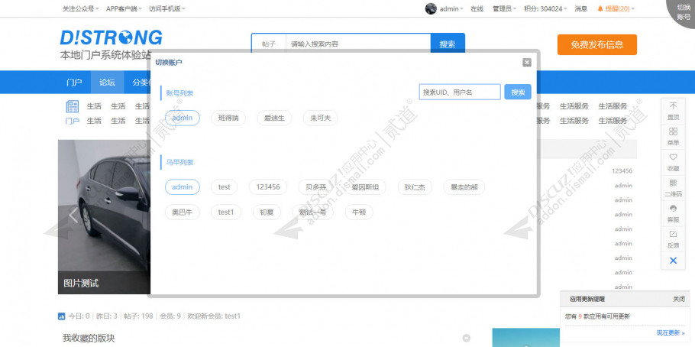Viewport: 695px width, 347px height.
Task: Click the orange 免费发布信息 button
Action: click(x=596, y=44)
